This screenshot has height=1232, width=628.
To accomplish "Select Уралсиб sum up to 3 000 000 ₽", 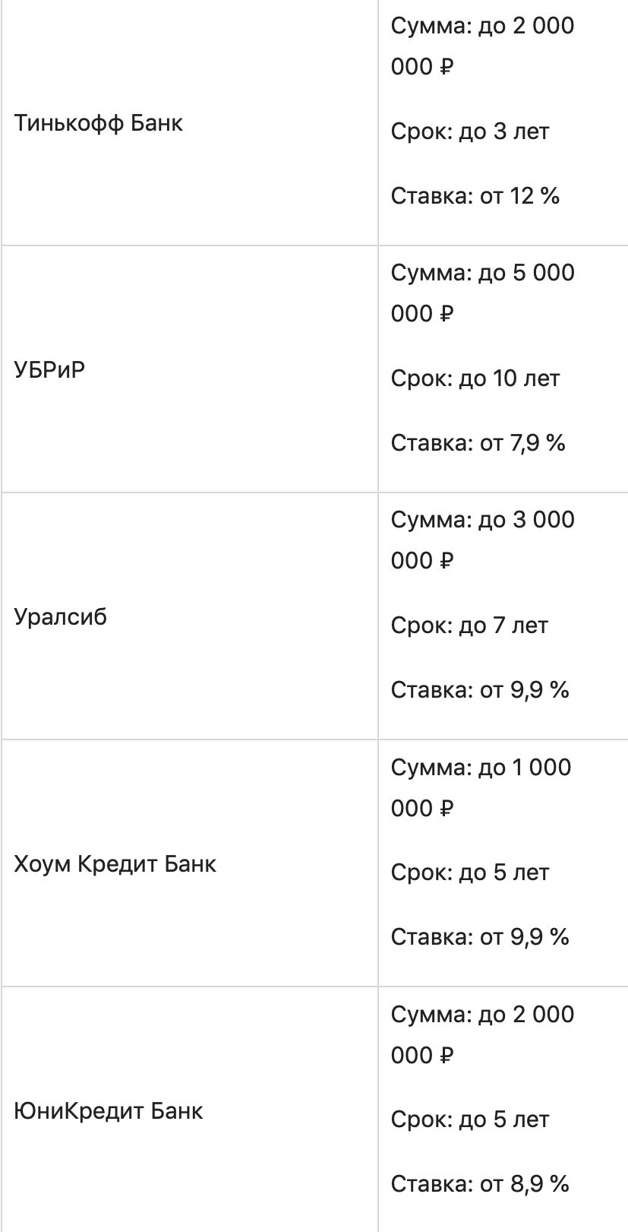I will [x=482, y=540].
